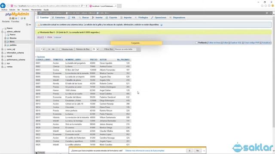The image size is (275, 154).
Task: Sort by the CODIGO_LIBRO column header
Action: pyautogui.click(x=43, y=60)
